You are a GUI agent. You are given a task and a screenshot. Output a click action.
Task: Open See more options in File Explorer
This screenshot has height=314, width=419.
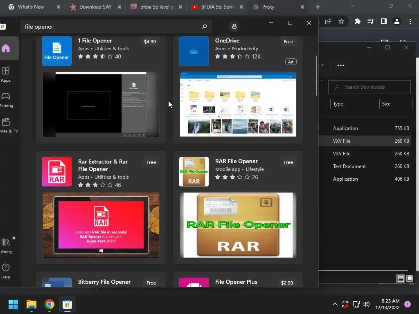(341, 65)
